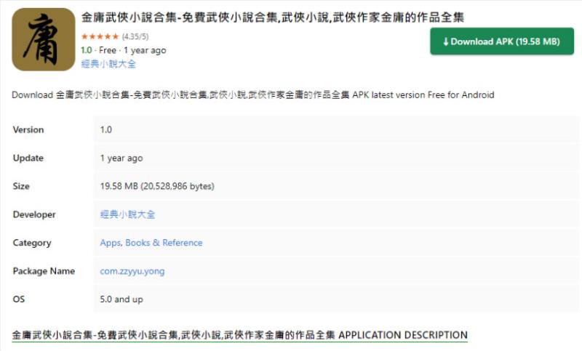Screen dimensions: 582x351
Task: Click the star rating (4.35/5)
Action: pos(115,36)
